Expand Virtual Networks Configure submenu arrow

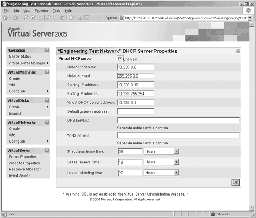pyautogui.click(x=48, y=141)
